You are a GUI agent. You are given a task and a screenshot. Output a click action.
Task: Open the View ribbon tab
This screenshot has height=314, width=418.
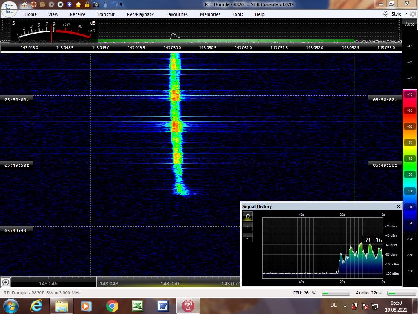(x=53, y=14)
